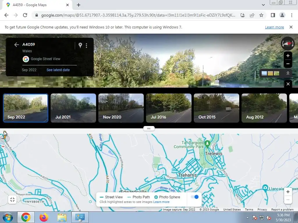Click the Llancaiach Fawr camera marker
The height and width of the screenshot is (223, 298).
point(265,188)
